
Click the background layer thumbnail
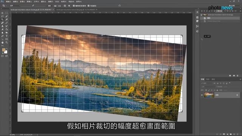pyautogui.click(x=209, y=95)
